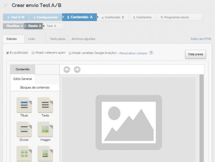Screen dimensions: 215x162
Task: Open the Editor de HTML link
Action: click(x=201, y=39)
